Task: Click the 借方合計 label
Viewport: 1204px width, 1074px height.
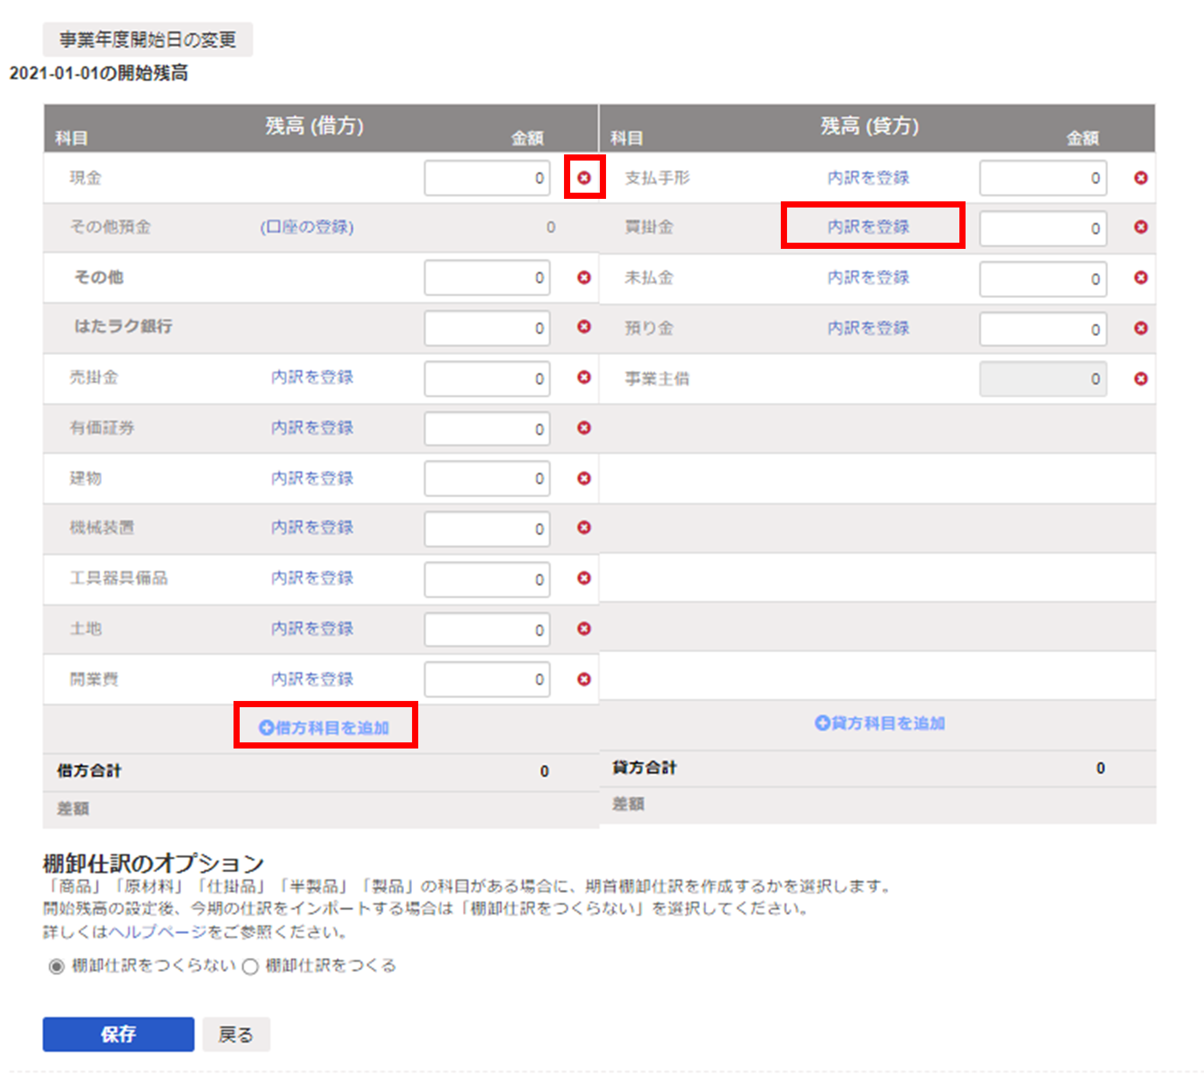Action: 89,771
